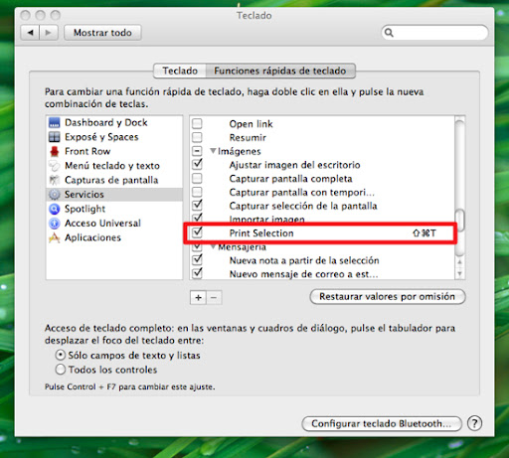Enable the Open link checkbox
509x458 pixels.
point(197,123)
